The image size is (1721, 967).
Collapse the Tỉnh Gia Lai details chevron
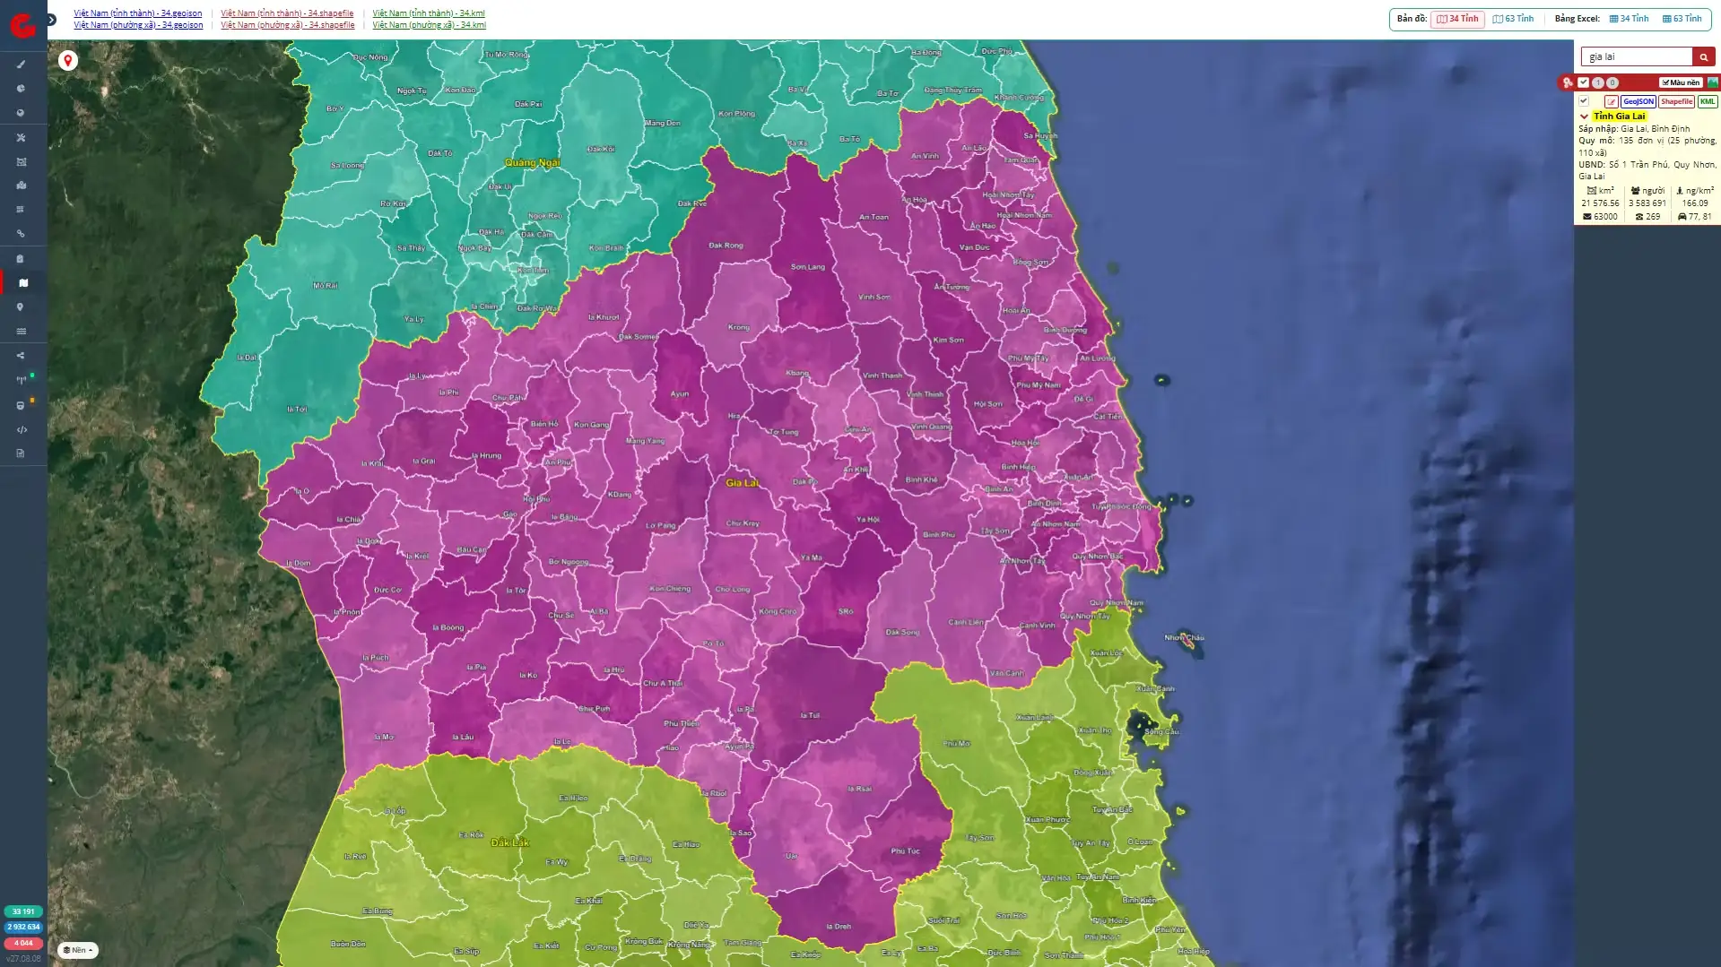(1584, 117)
